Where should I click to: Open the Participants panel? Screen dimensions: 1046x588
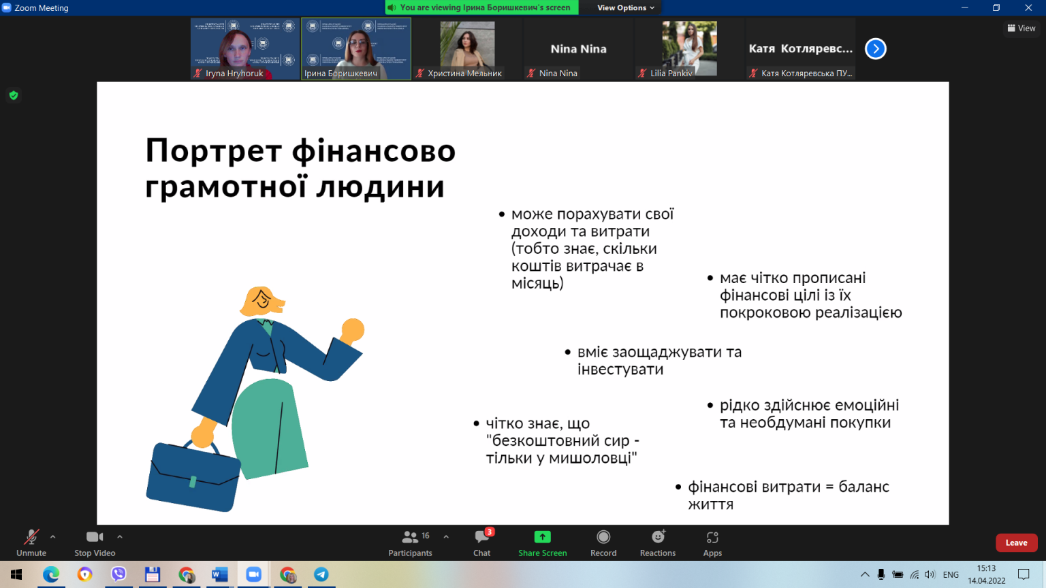click(410, 543)
